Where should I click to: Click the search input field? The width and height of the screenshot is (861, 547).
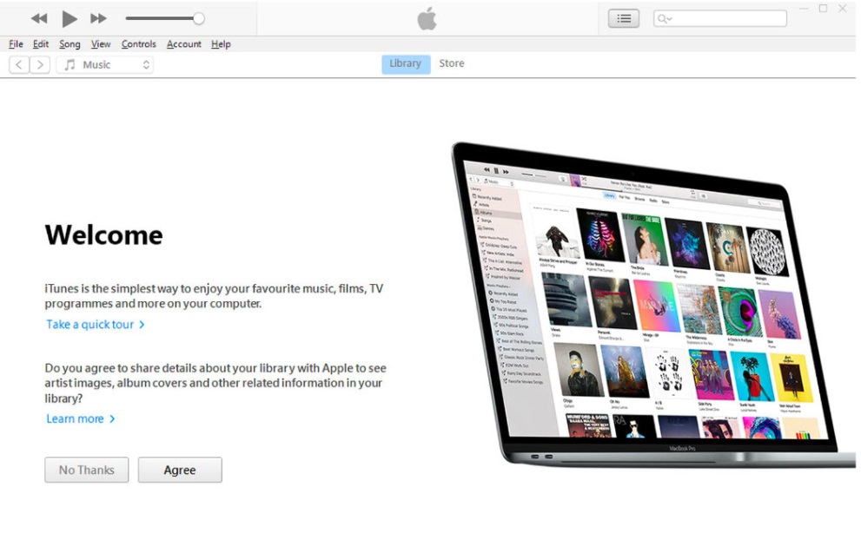pos(720,18)
